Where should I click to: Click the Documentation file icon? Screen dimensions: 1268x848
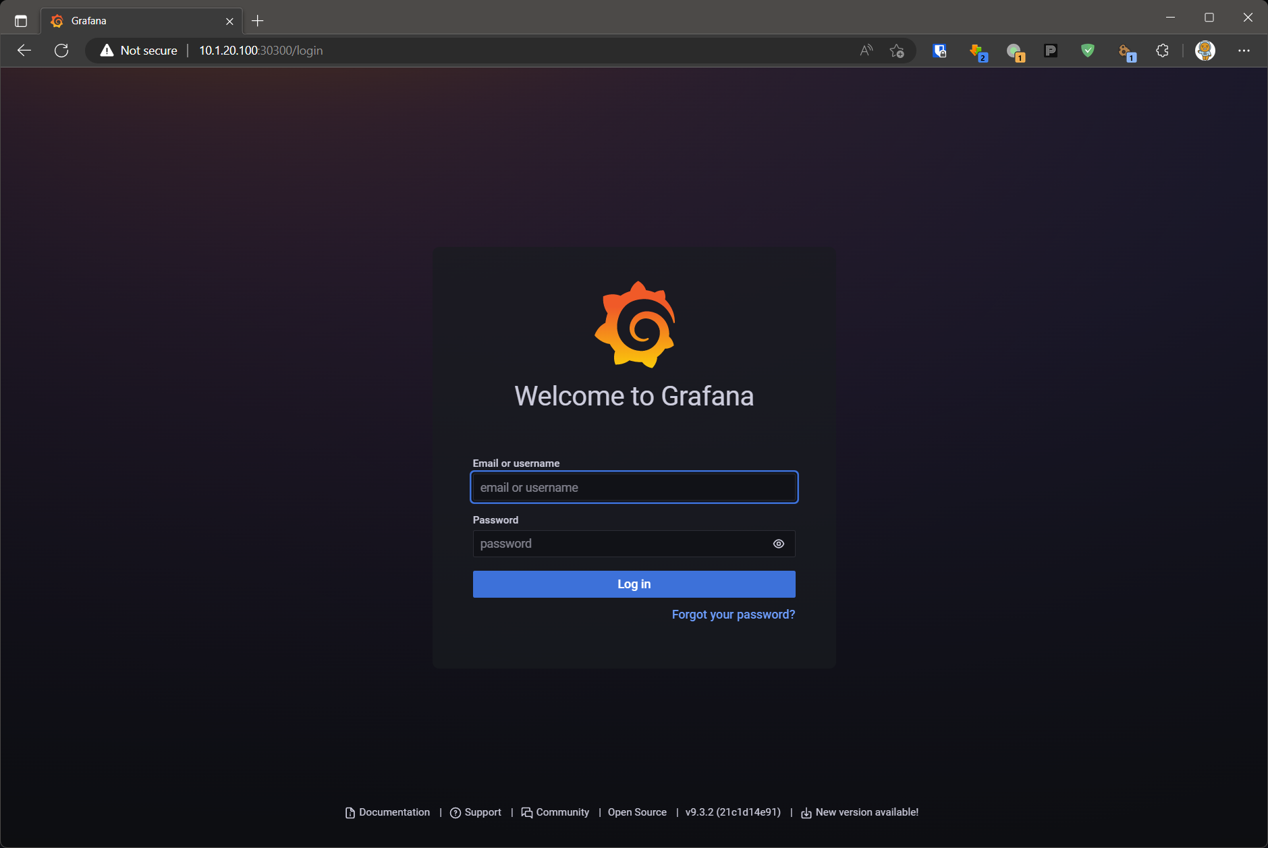[x=350, y=813]
